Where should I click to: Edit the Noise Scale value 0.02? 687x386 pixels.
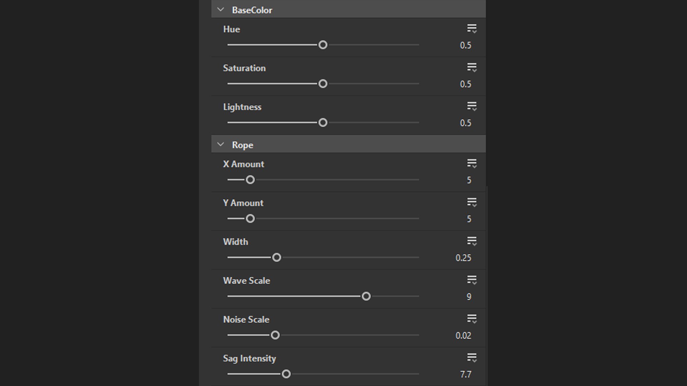[x=463, y=336]
